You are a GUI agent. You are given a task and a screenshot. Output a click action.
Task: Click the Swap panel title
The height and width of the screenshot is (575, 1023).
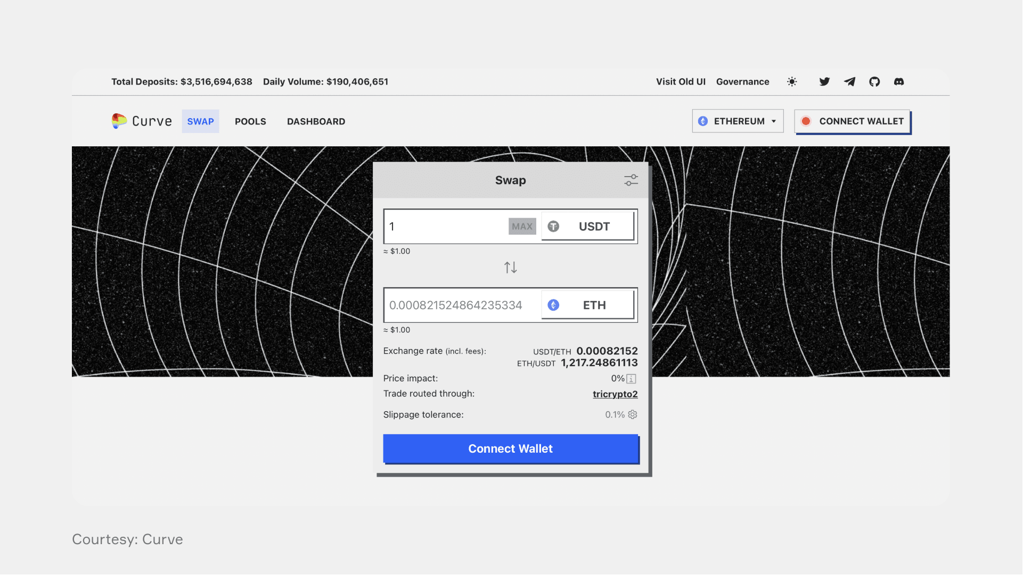tap(510, 180)
